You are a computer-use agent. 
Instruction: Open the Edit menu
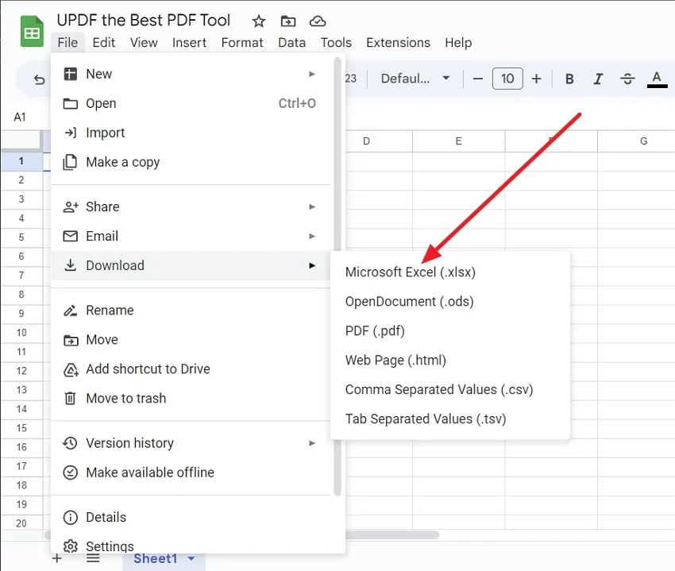[x=104, y=43]
